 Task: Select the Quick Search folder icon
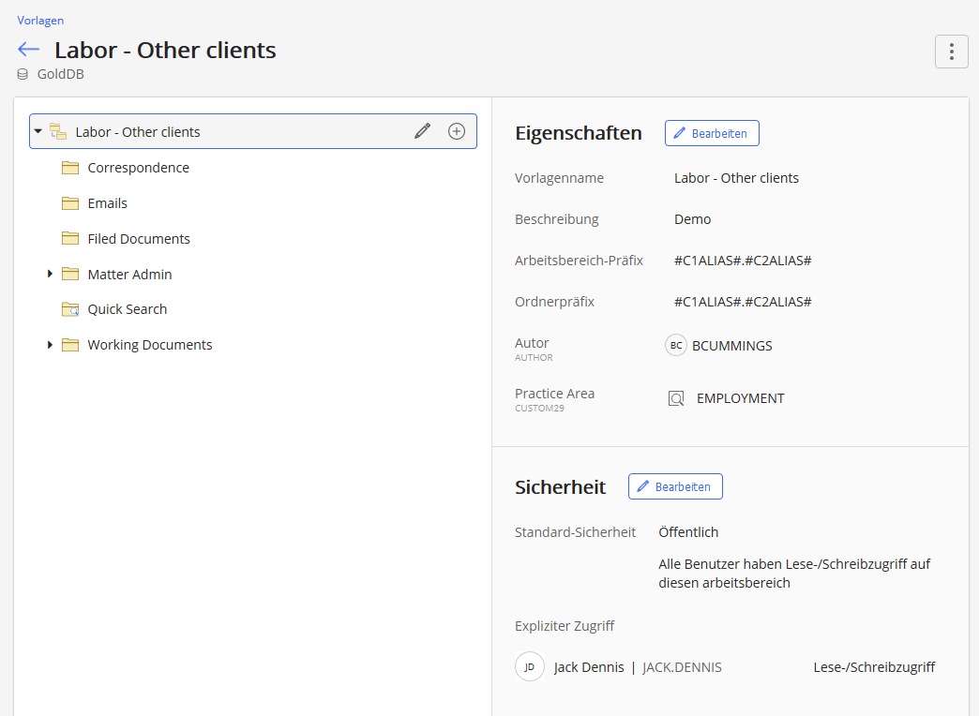[x=70, y=309]
